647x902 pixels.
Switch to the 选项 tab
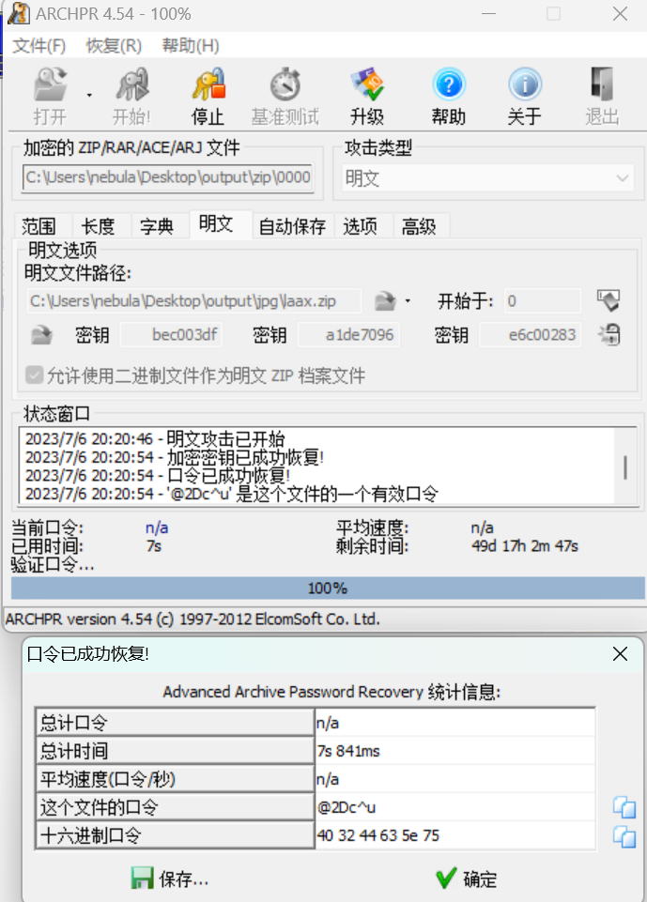(x=361, y=226)
